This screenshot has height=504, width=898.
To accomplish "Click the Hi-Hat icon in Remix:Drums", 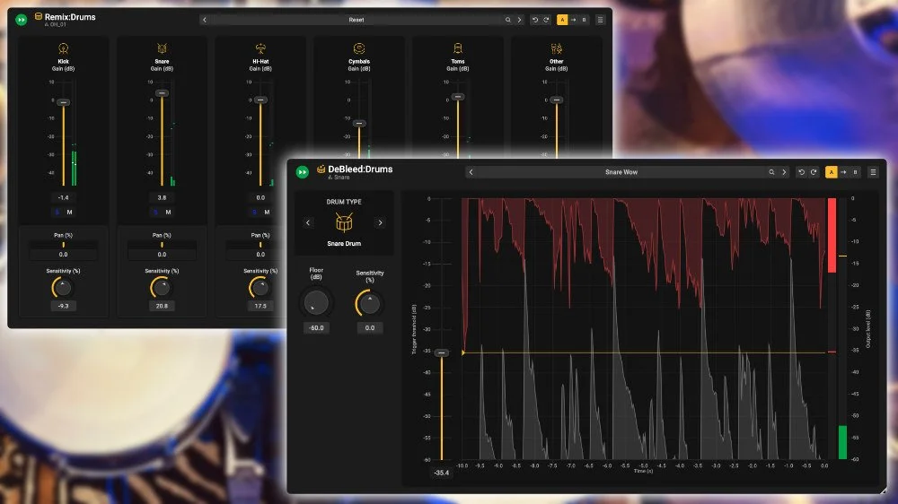I will [x=260, y=48].
